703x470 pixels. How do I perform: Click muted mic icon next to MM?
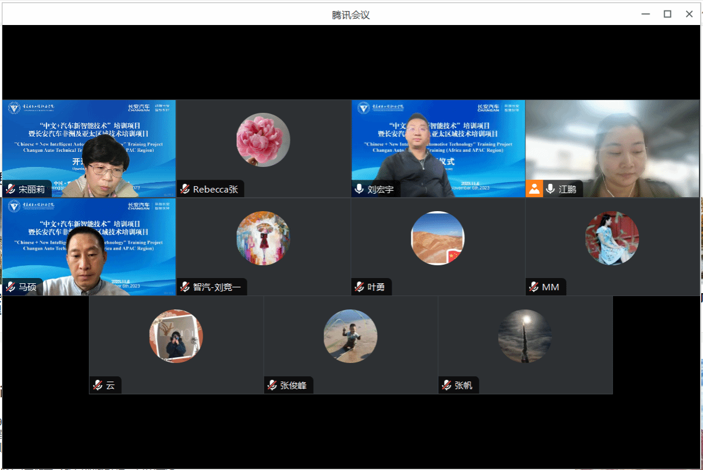(x=534, y=287)
